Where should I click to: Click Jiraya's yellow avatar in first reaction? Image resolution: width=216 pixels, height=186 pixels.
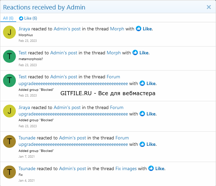pos(9,32)
